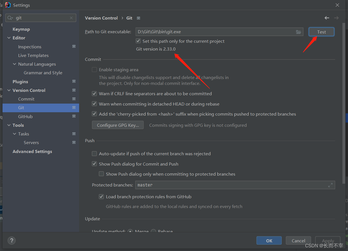The width and height of the screenshot is (348, 251).
Task: Click the folder browse icon in Git path field
Action: pyautogui.click(x=299, y=32)
